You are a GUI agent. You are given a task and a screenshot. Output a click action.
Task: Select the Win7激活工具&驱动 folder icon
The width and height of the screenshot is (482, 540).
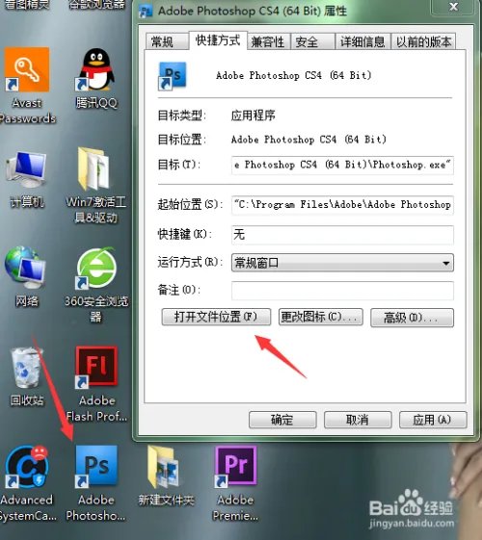94,168
